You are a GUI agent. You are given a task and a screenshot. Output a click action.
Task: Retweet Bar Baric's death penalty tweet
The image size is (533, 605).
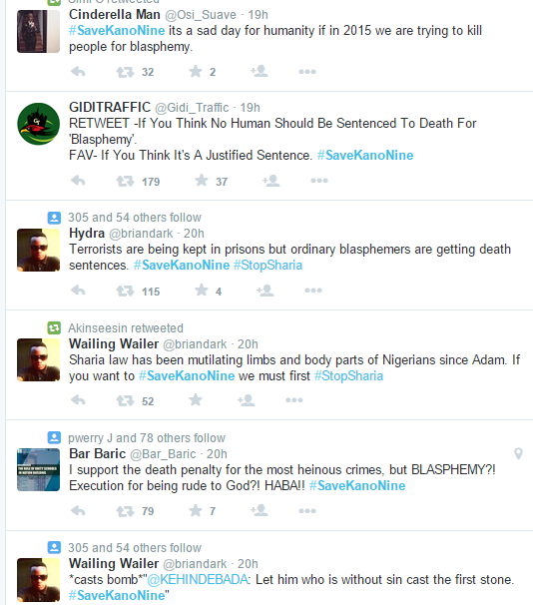(x=125, y=511)
